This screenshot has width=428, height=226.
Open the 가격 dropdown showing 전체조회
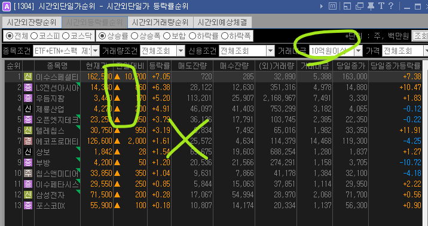tap(426, 51)
